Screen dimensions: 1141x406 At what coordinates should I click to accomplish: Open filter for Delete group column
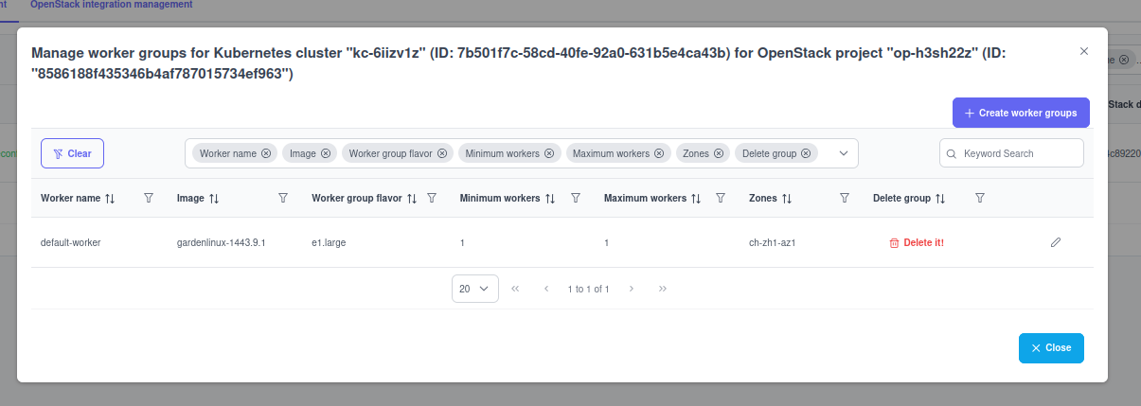tap(980, 198)
